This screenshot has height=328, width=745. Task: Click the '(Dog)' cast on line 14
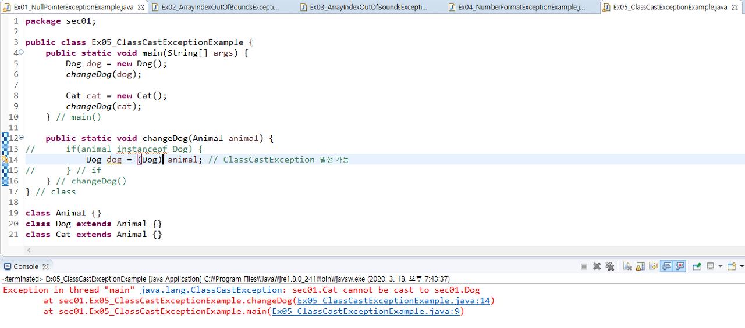click(x=150, y=159)
